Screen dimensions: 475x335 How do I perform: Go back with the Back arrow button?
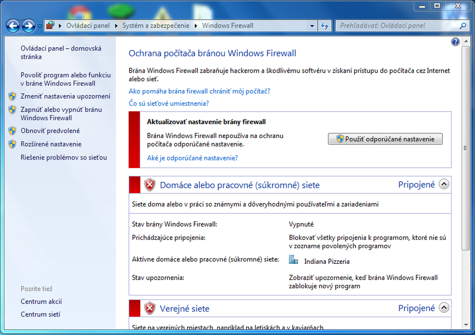click(13, 26)
